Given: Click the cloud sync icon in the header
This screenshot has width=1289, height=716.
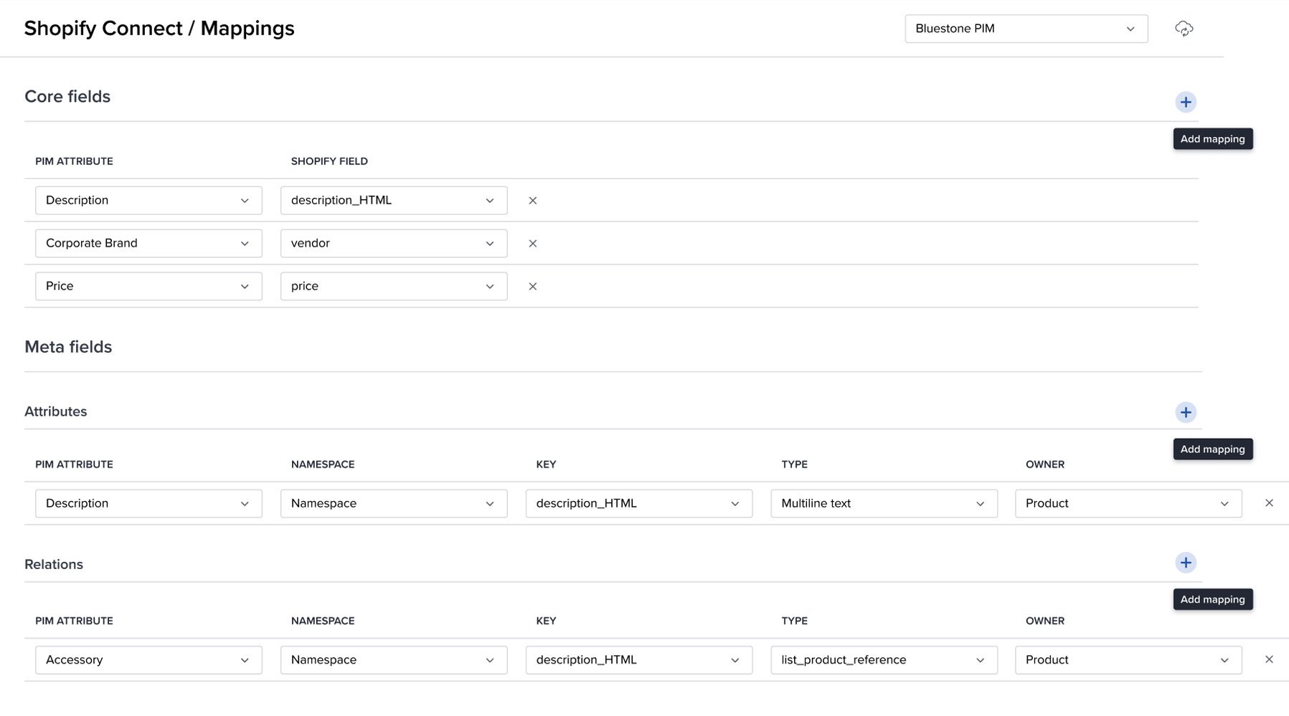Looking at the screenshot, I should tap(1184, 29).
